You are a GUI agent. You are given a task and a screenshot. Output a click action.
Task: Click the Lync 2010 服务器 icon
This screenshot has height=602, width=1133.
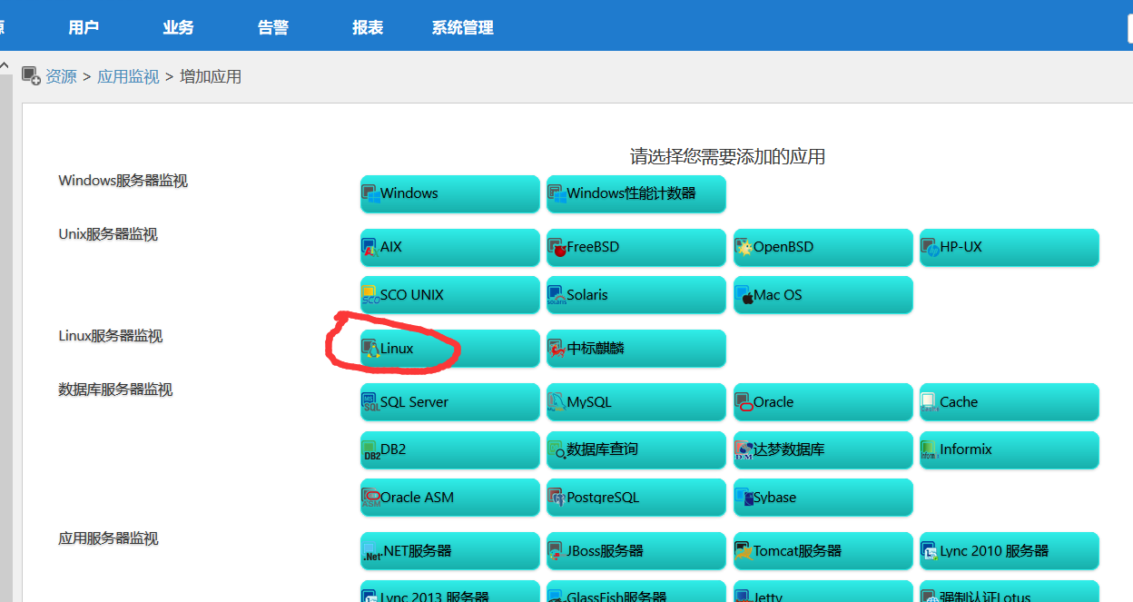[x=931, y=551]
